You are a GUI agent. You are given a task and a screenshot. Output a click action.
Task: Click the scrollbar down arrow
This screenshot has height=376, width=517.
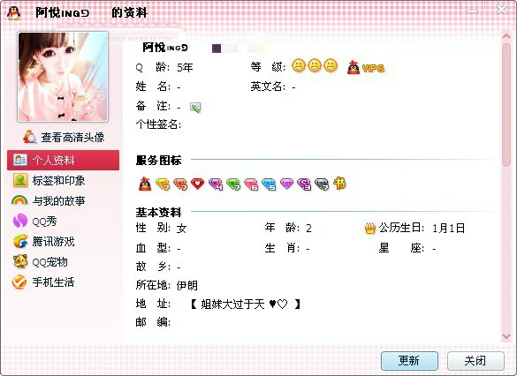coord(506,336)
